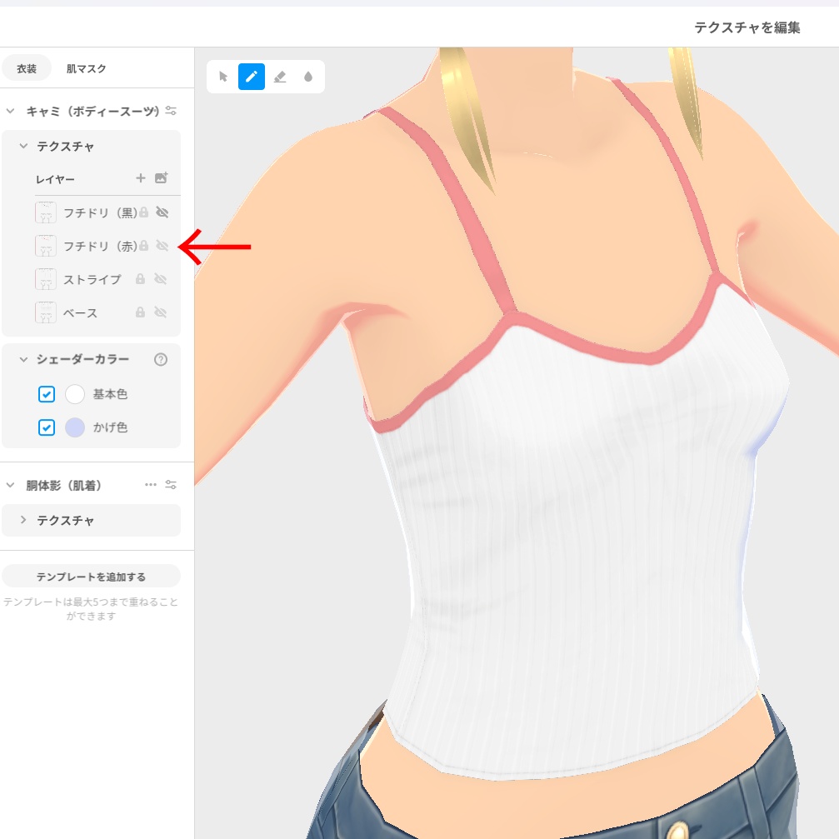The width and height of the screenshot is (839, 839).
Task: Uncheck the かげ色 checkbox
Action: 47,427
